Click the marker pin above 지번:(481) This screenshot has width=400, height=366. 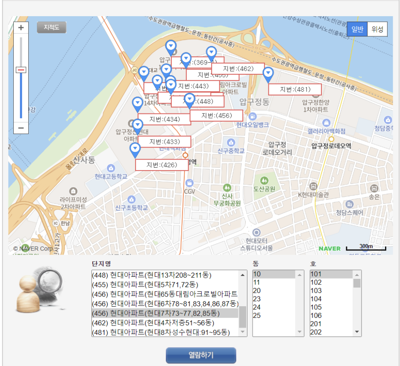[x=268, y=75]
